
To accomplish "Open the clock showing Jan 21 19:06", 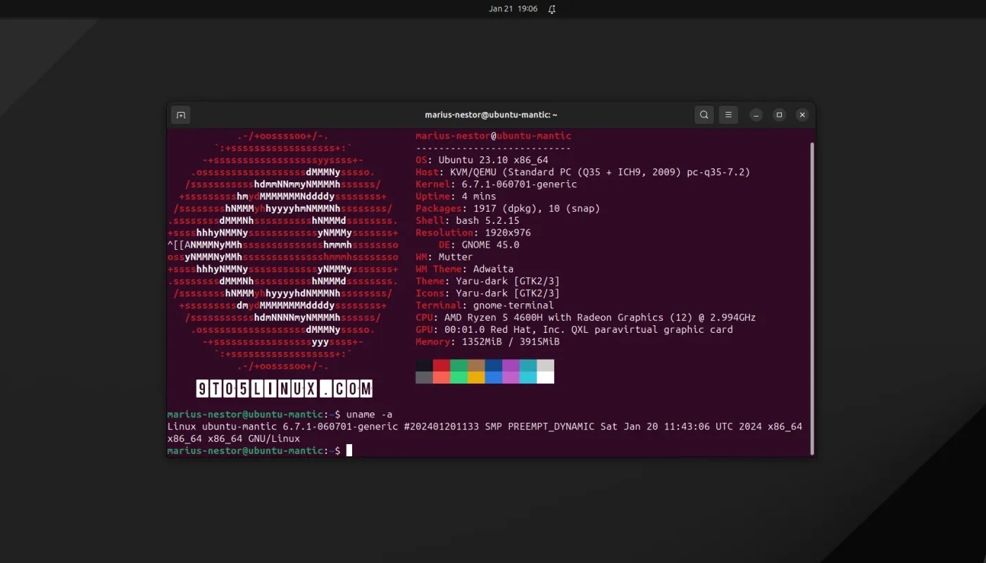I will click(513, 9).
